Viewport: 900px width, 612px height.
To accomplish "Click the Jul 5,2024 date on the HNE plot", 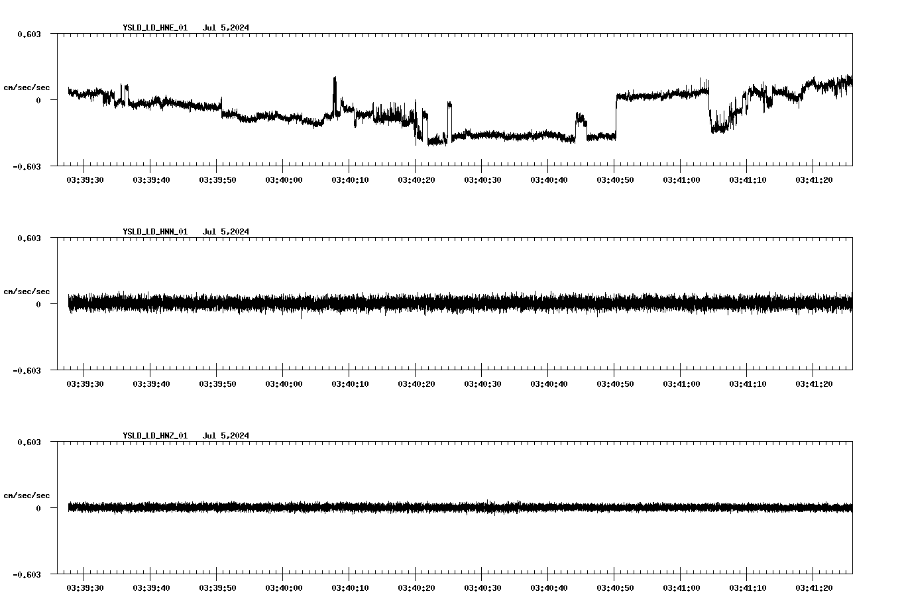I will (227, 28).
